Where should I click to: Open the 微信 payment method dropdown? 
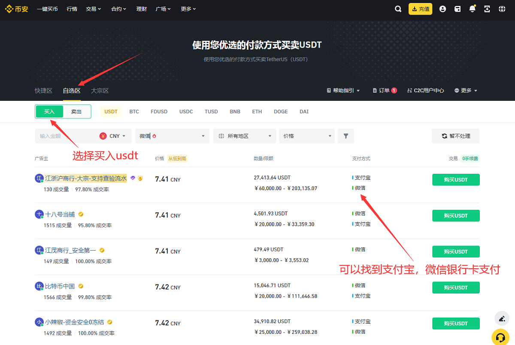point(172,136)
